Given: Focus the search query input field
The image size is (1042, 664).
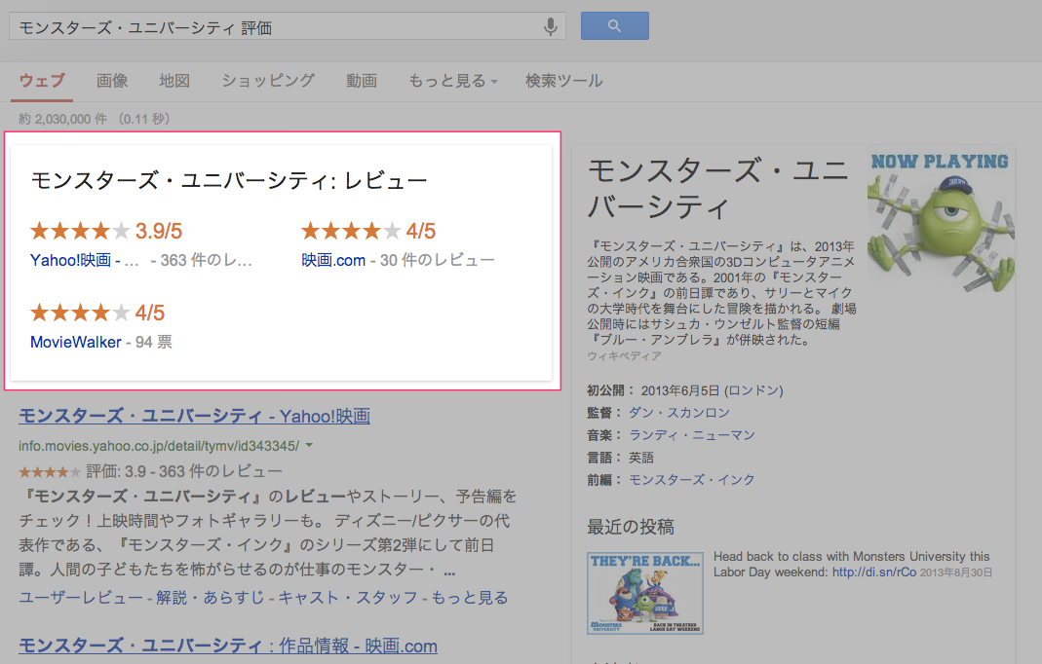Looking at the screenshot, I should click(288, 26).
